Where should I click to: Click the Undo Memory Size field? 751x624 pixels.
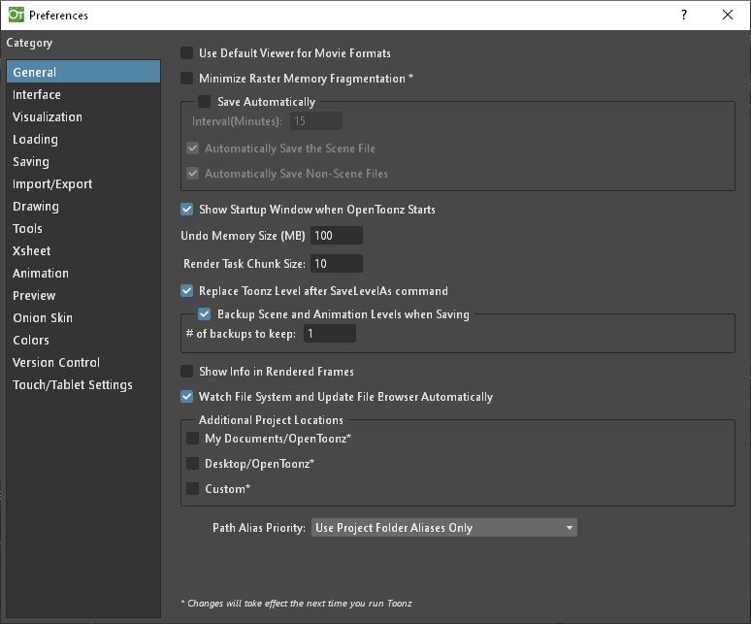[x=337, y=236]
